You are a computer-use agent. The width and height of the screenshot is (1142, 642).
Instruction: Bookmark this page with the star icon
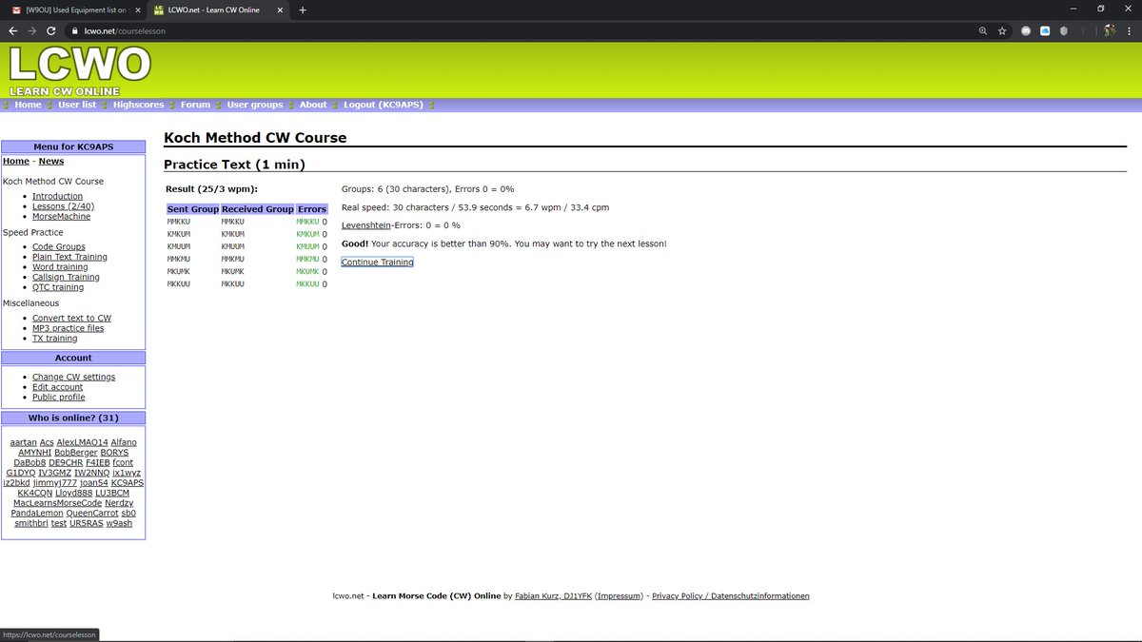click(x=1002, y=30)
